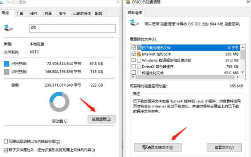251x157 pixels.
Task: Click the 339 MB size value
Action: pos(232,54)
